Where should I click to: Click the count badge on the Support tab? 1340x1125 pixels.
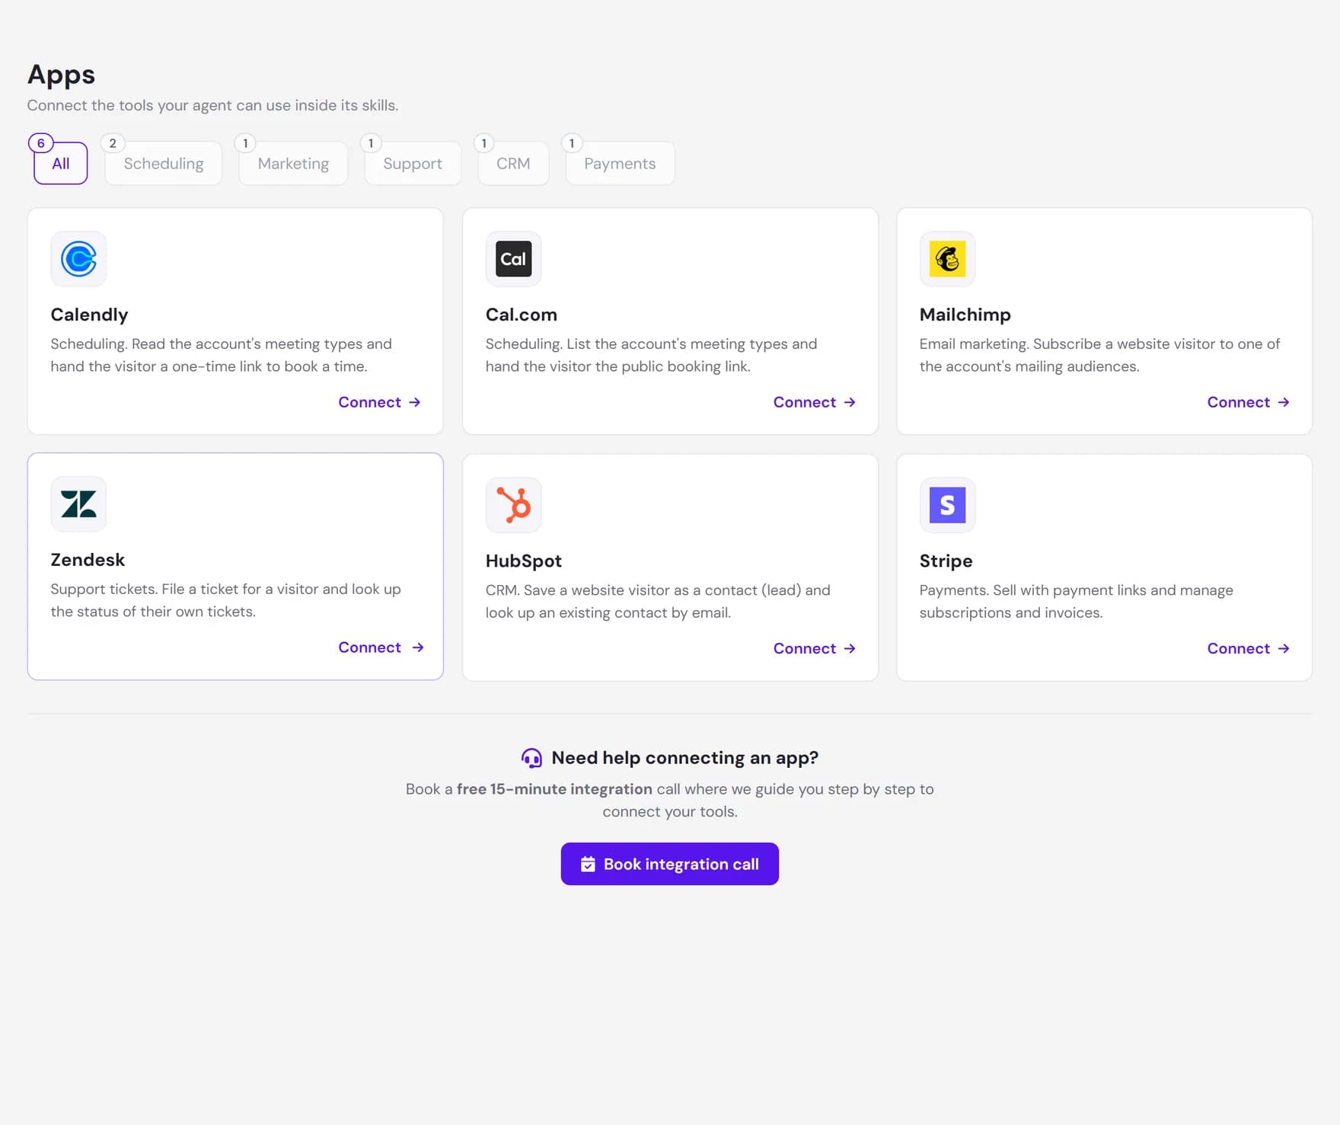coord(371,143)
